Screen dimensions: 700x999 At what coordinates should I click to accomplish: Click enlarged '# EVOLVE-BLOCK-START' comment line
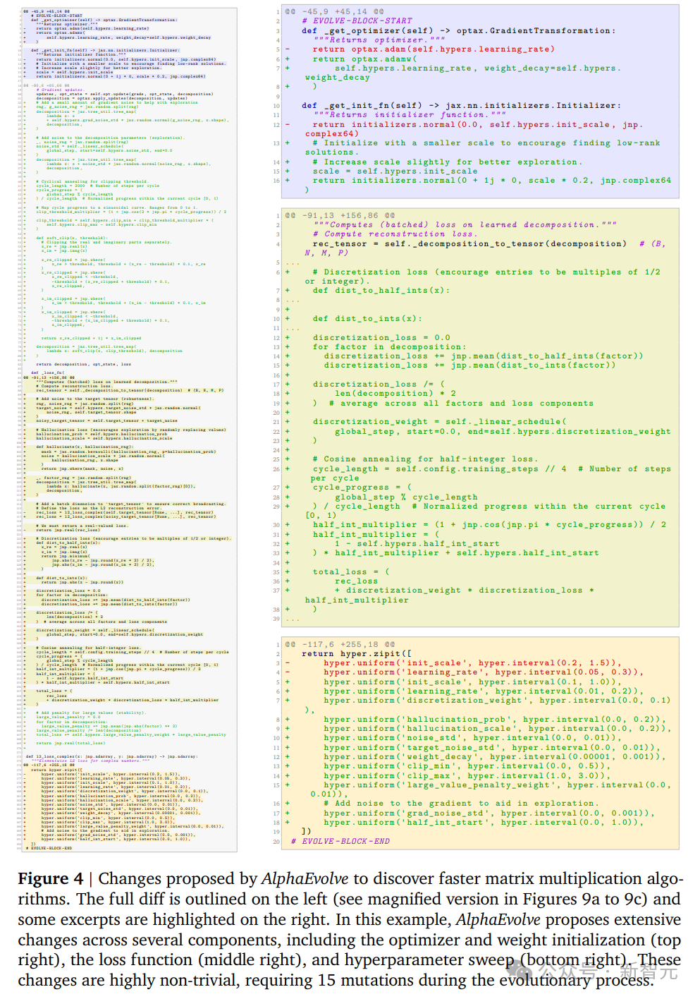[357, 21]
